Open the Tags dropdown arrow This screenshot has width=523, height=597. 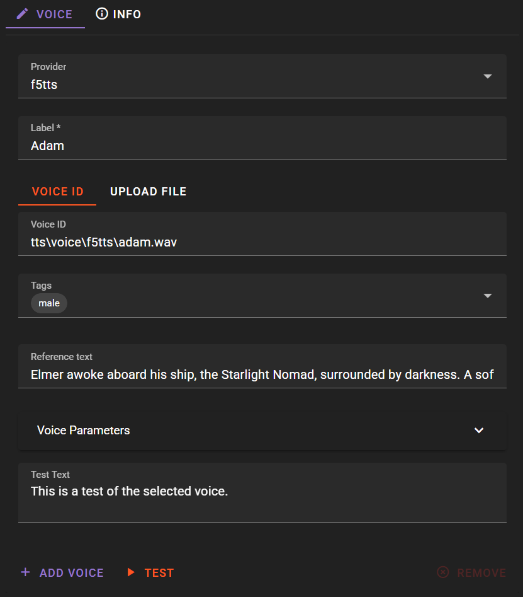tap(488, 296)
